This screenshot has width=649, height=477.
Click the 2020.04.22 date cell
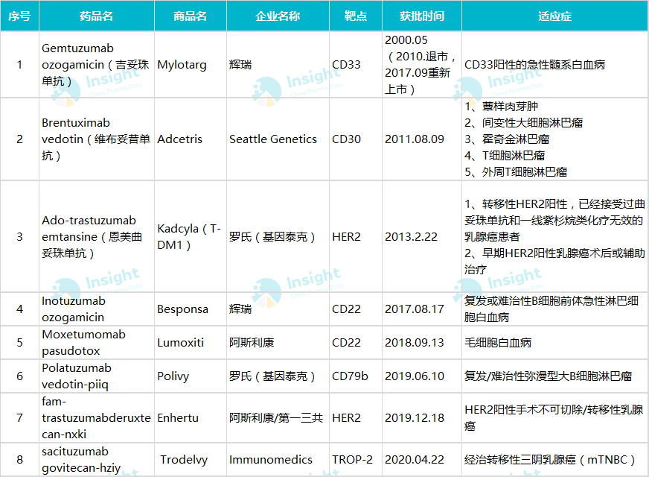click(x=422, y=460)
